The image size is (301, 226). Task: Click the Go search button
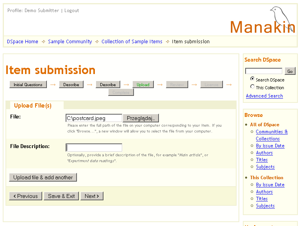tap(290, 71)
